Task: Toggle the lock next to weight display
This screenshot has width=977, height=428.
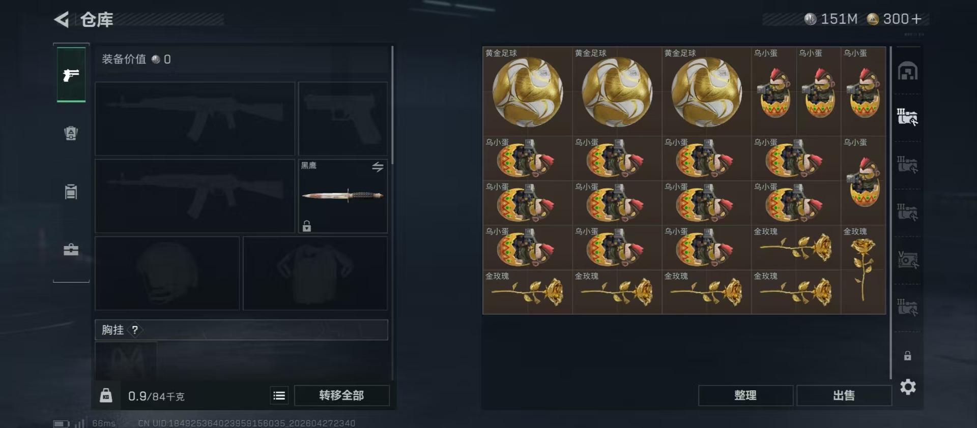Action: coord(106,395)
